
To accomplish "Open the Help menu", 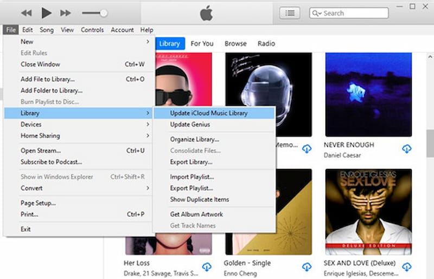I will click(146, 30).
